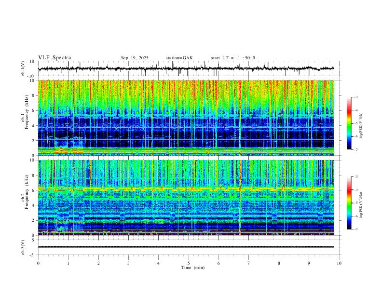Click the ch.2 'Frequency (kHz)' axis label

pos(27,192)
